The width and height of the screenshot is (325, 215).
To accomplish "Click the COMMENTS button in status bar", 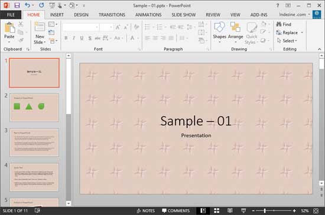I will point(175,211).
